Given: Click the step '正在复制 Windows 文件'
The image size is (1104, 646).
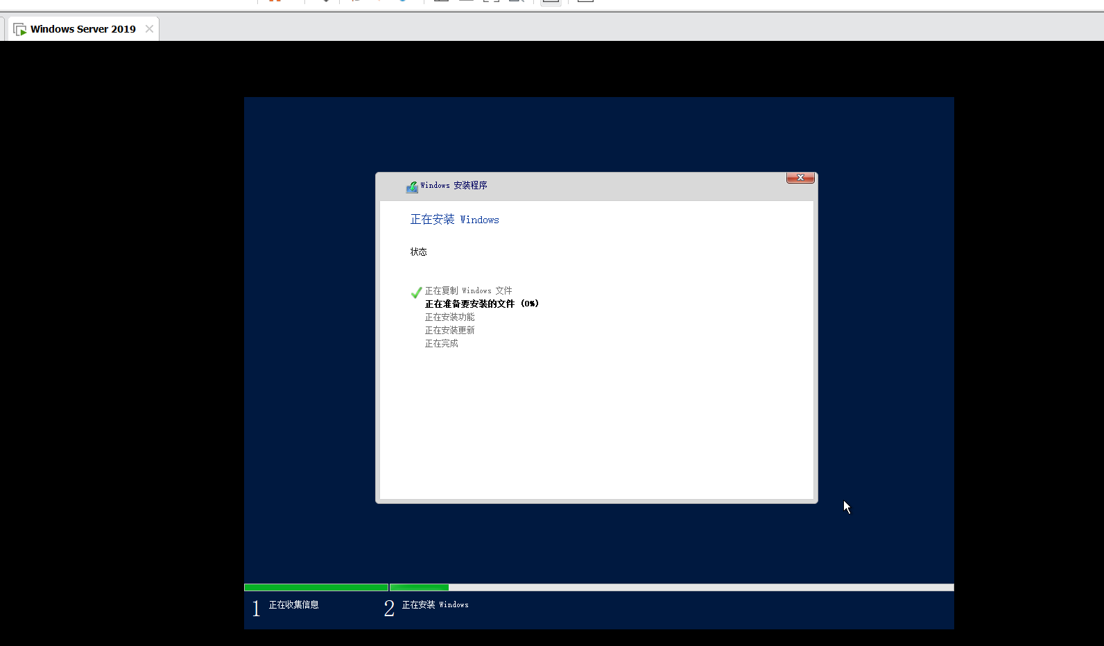Looking at the screenshot, I should (x=468, y=291).
